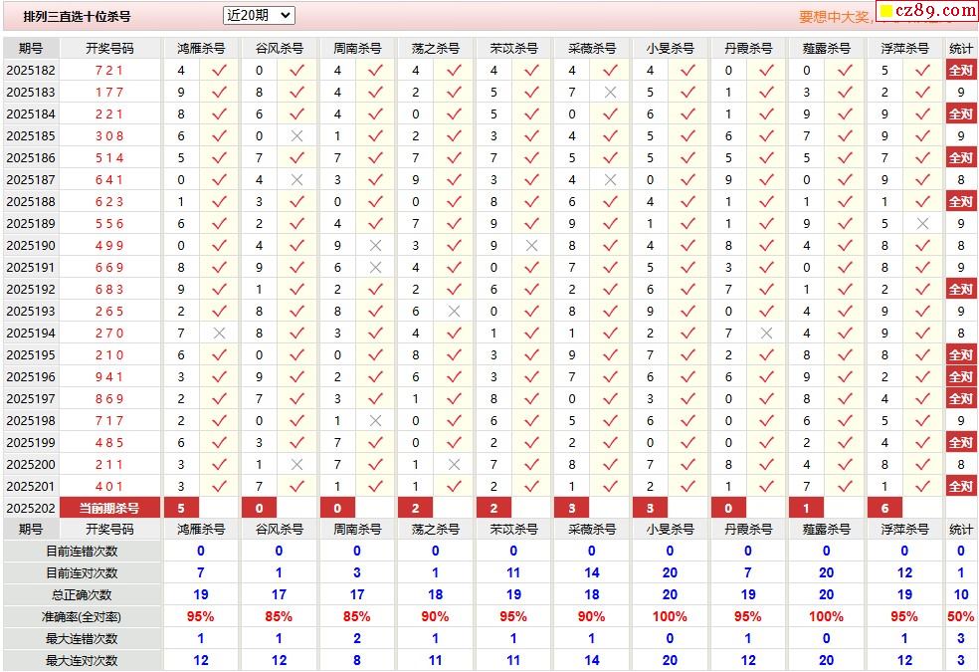Click the 排列三直选十位杀号 page title
979x672 pixels.
click(77, 17)
